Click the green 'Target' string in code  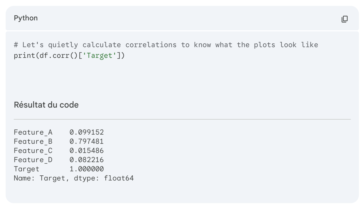coord(98,55)
